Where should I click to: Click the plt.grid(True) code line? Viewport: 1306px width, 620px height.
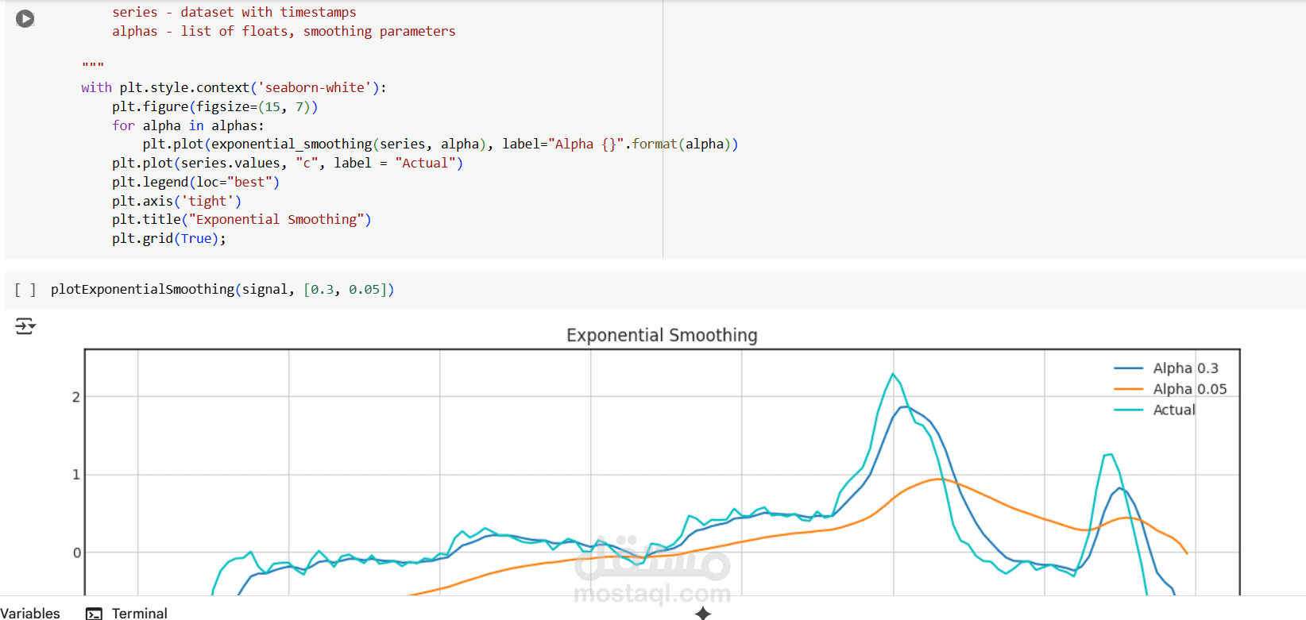tap(168, 238)
